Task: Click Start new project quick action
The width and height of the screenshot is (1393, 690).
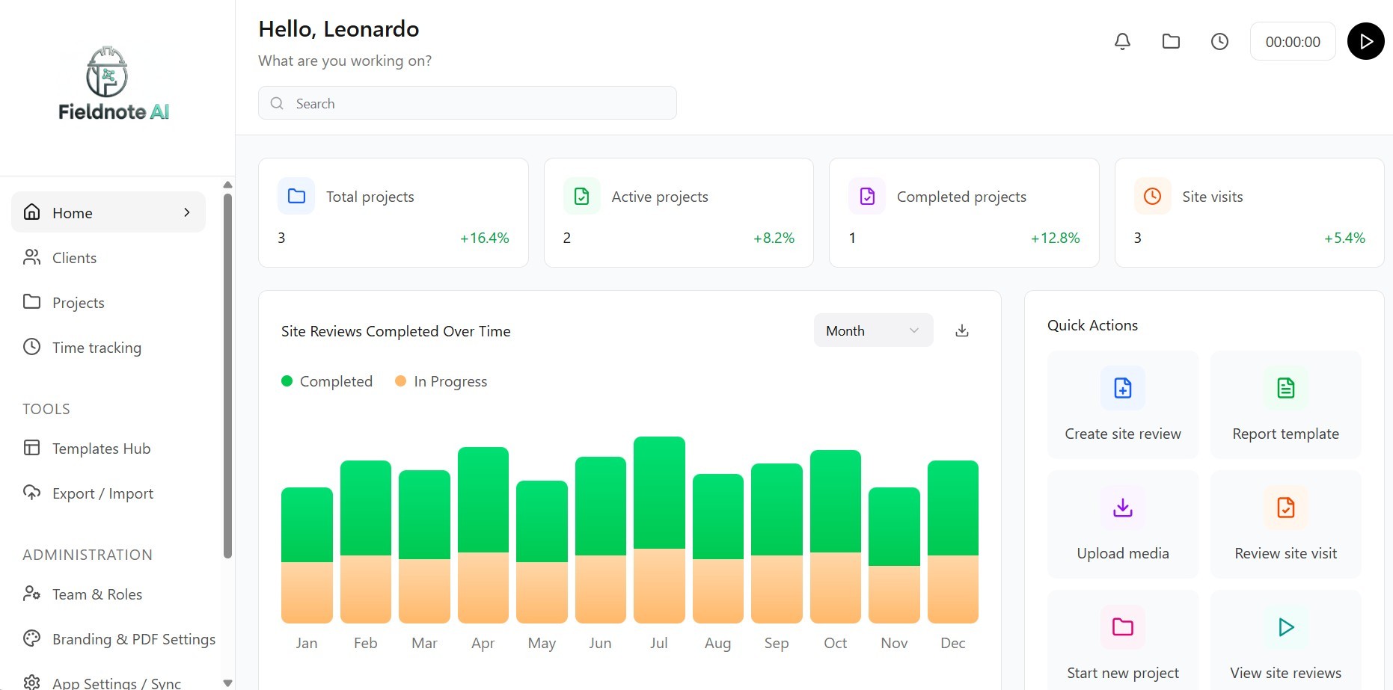Action: 1123,640
